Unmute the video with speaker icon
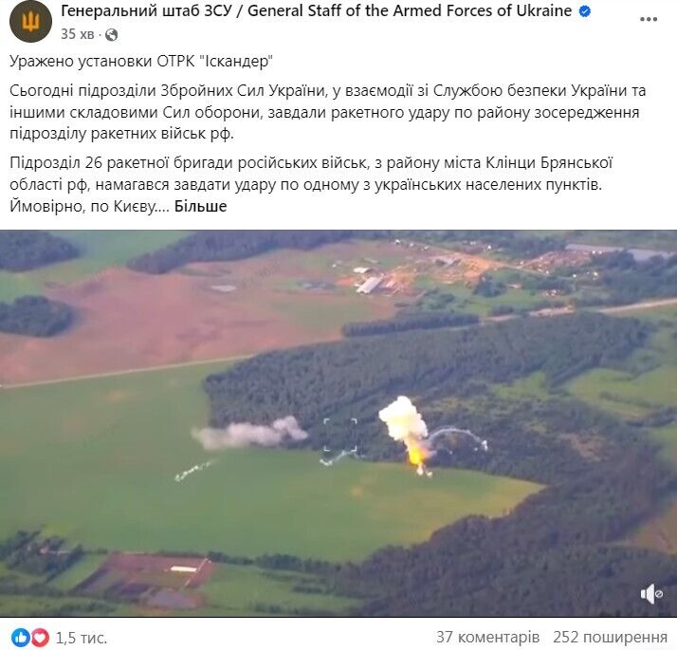677x650 pixels. pos(651,594)
